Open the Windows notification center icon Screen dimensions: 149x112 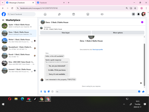(x=145, y=104)
